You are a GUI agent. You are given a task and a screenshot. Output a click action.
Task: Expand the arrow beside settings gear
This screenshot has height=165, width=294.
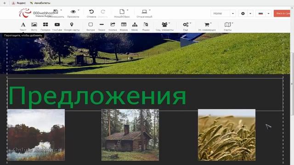(250, 13)
